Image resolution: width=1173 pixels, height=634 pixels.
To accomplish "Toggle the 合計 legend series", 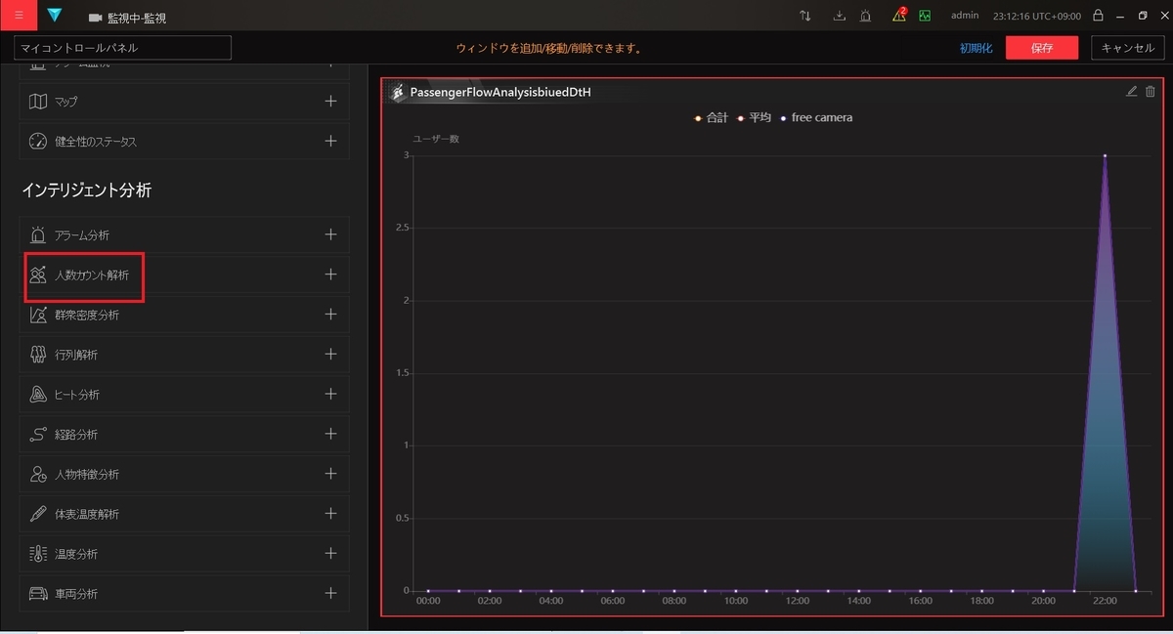I will (711, 117).
